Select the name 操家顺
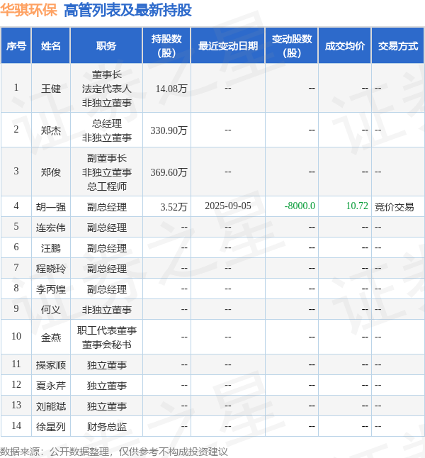The width and height of the screenshot is (425, 458). (x=51, y=365)
